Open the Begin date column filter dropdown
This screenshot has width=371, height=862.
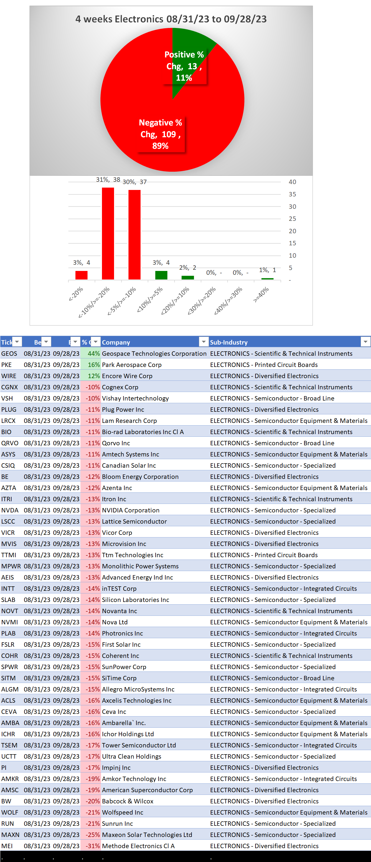(46, 342)
